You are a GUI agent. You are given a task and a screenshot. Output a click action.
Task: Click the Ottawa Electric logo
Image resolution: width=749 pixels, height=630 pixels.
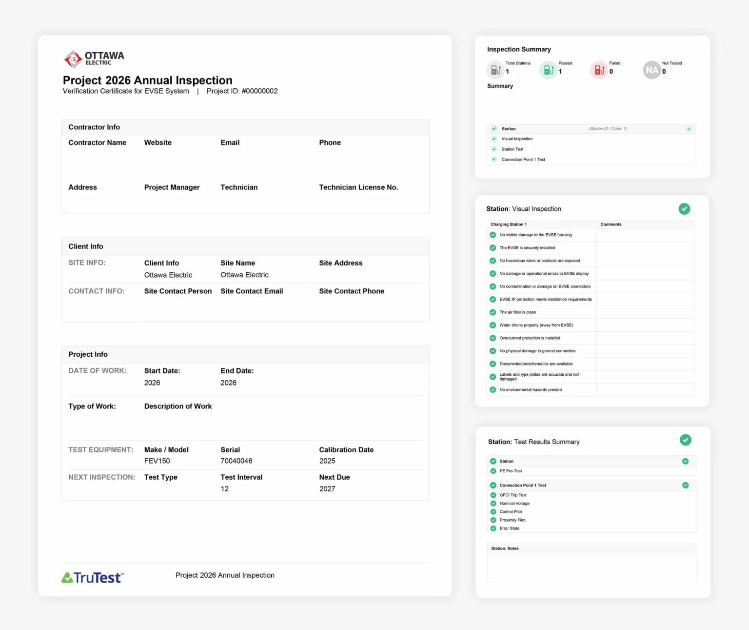[94, 59]
